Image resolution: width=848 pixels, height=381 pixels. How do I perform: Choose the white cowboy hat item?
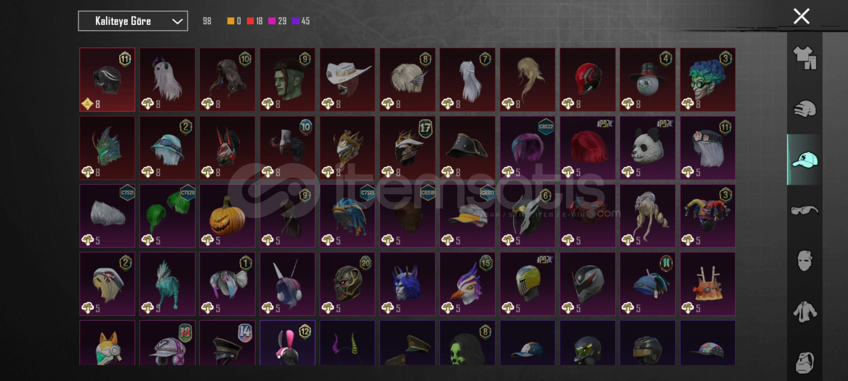(x=347, y=80)
